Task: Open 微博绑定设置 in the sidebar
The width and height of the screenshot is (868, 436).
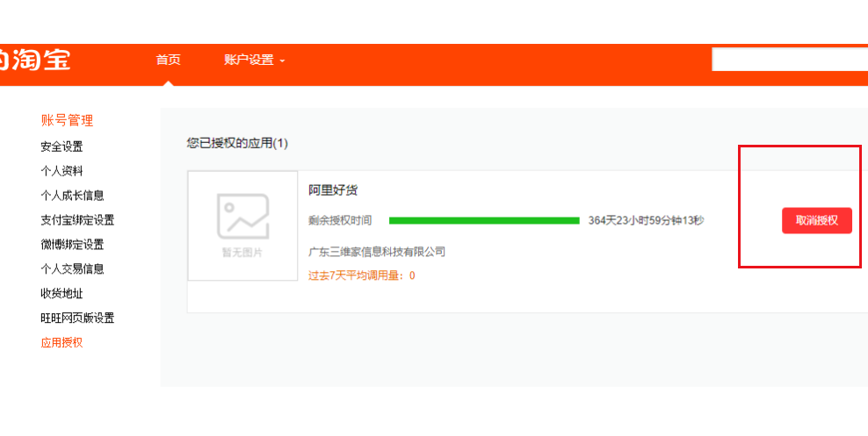Action: tap(72, 245)
